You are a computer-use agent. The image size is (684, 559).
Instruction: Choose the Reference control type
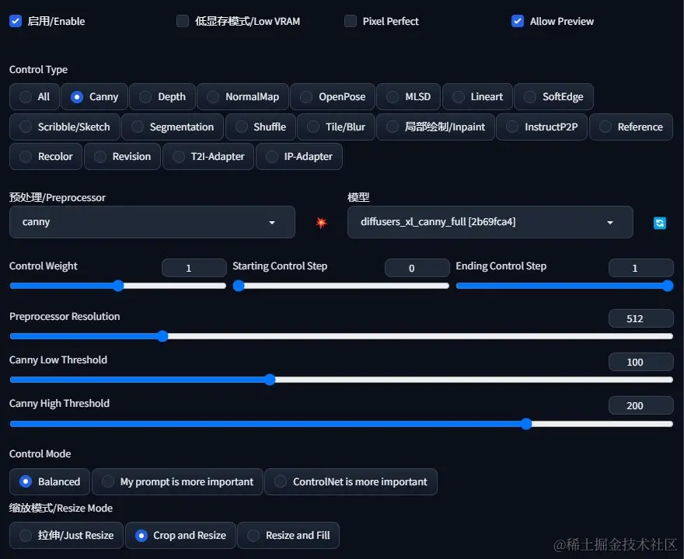pyautogui.click(x=631, y=127)
